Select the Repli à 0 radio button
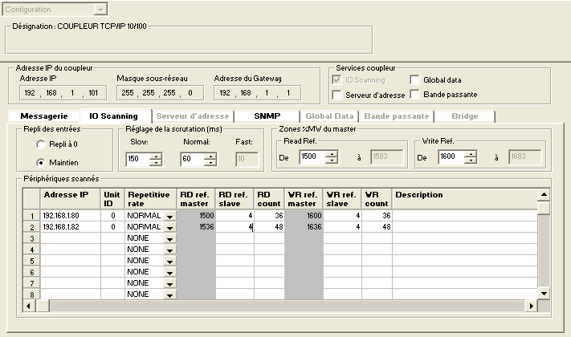The image size is (571, 337). [x=41, y=144]
